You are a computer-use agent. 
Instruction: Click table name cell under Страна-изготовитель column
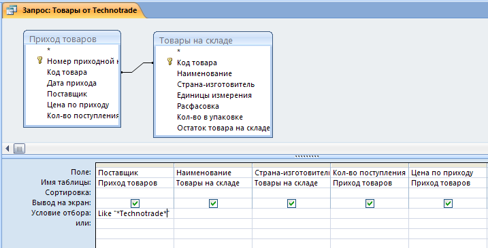point(291,183)
